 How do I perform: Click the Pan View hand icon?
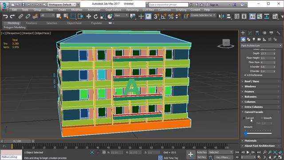coord(270,157)
